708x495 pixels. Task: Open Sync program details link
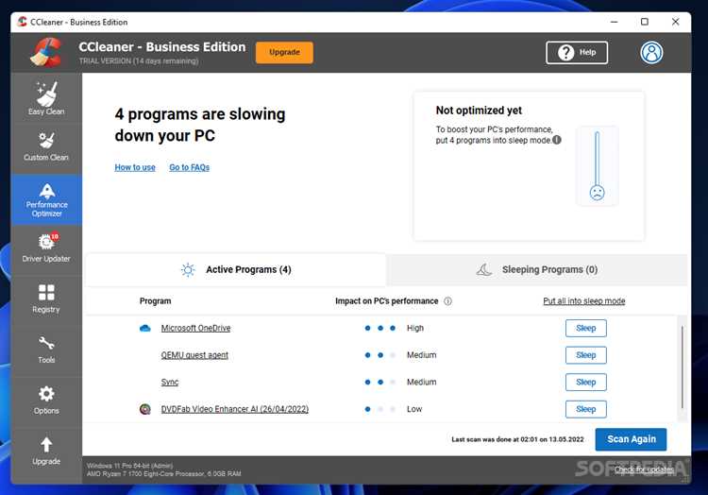170,382
